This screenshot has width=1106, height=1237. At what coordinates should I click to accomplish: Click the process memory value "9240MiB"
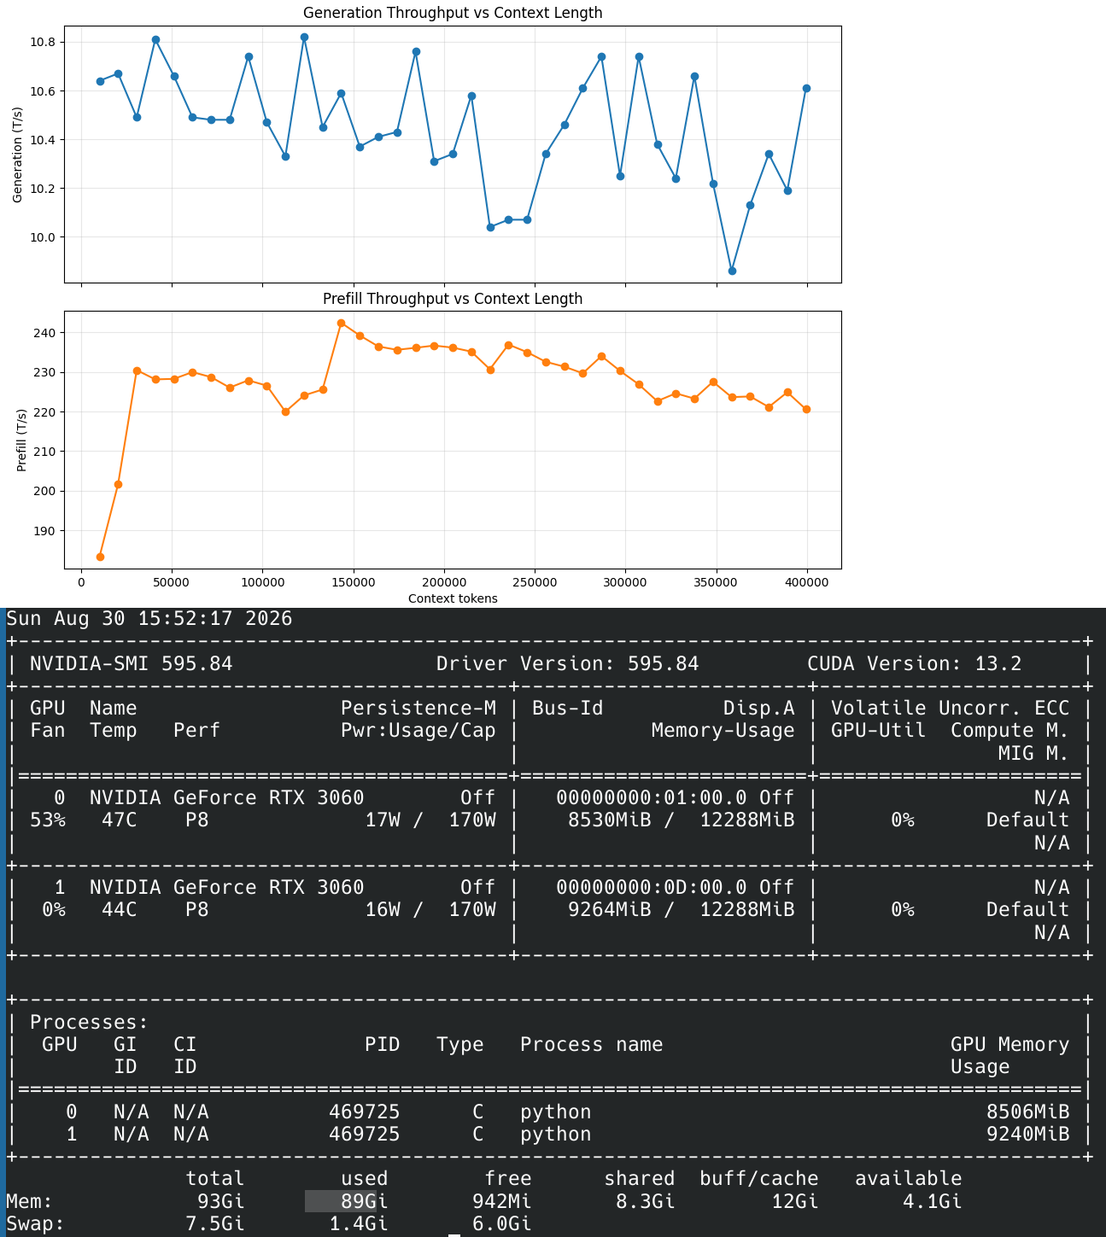pos(1028,1135)
